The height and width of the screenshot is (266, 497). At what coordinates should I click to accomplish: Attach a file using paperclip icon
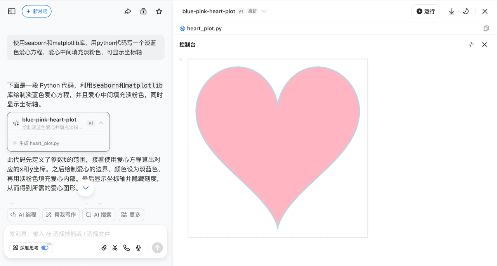pyautogui.click(x=104, y=248)
